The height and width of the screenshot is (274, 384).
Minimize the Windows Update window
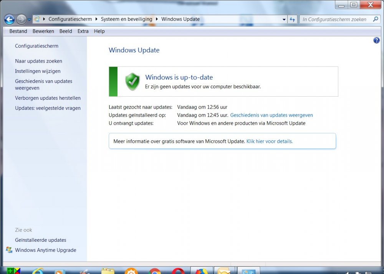tap(341, 5)
